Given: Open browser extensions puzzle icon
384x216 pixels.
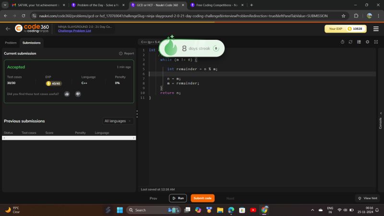Looking at the screenshot, I should coord(356,16).
